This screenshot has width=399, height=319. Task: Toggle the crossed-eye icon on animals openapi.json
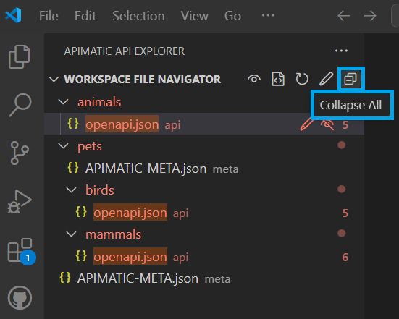pos(327,125)
